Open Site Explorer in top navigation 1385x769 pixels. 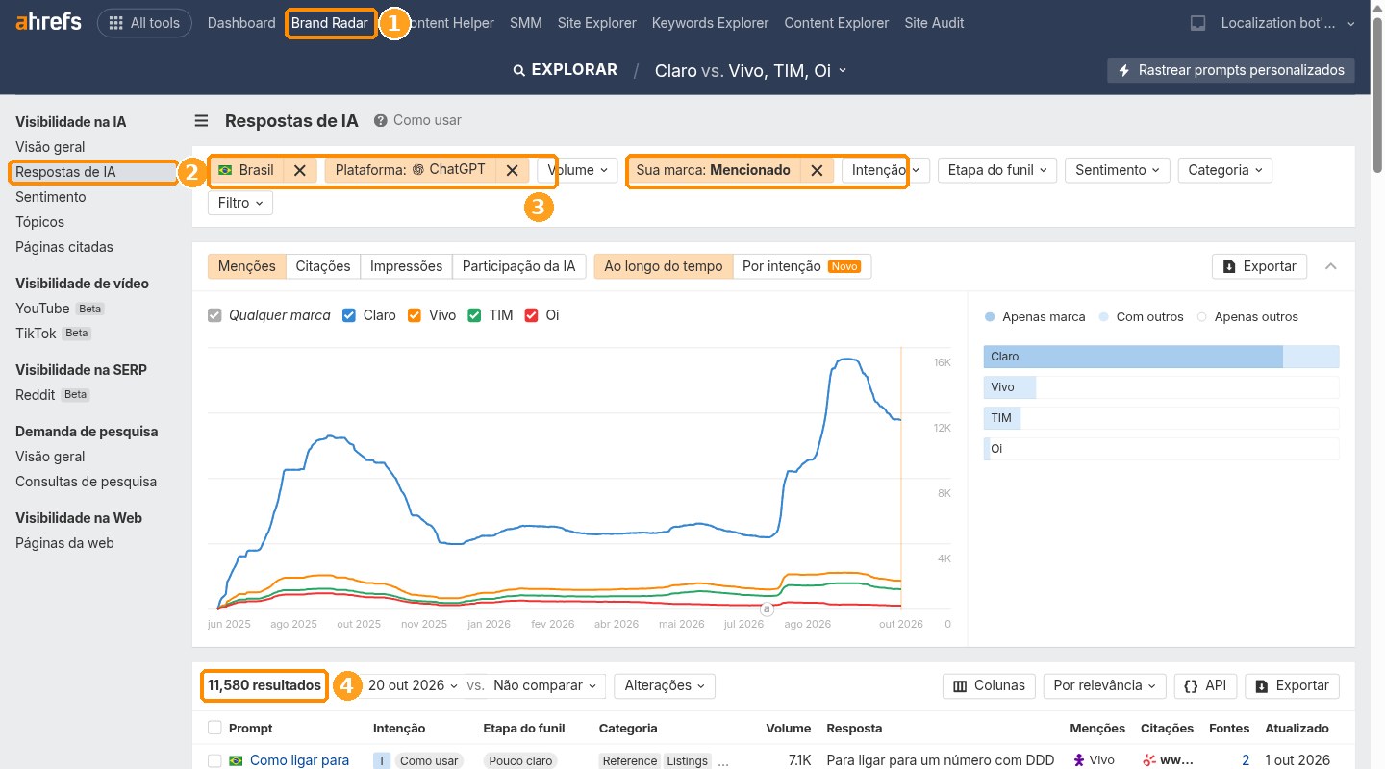tap(596, 23)
